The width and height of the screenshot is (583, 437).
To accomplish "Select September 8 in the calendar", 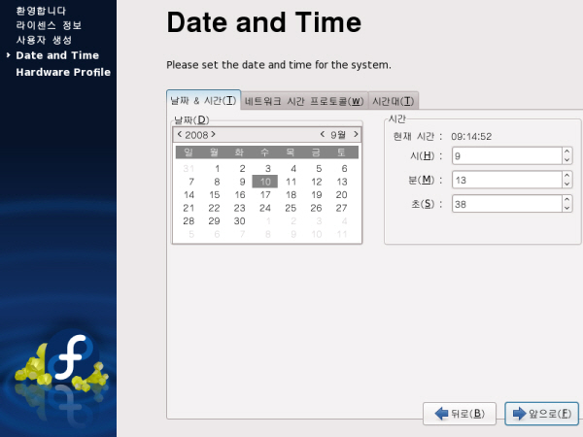I will pyautogui.click(x=217, y=182).
